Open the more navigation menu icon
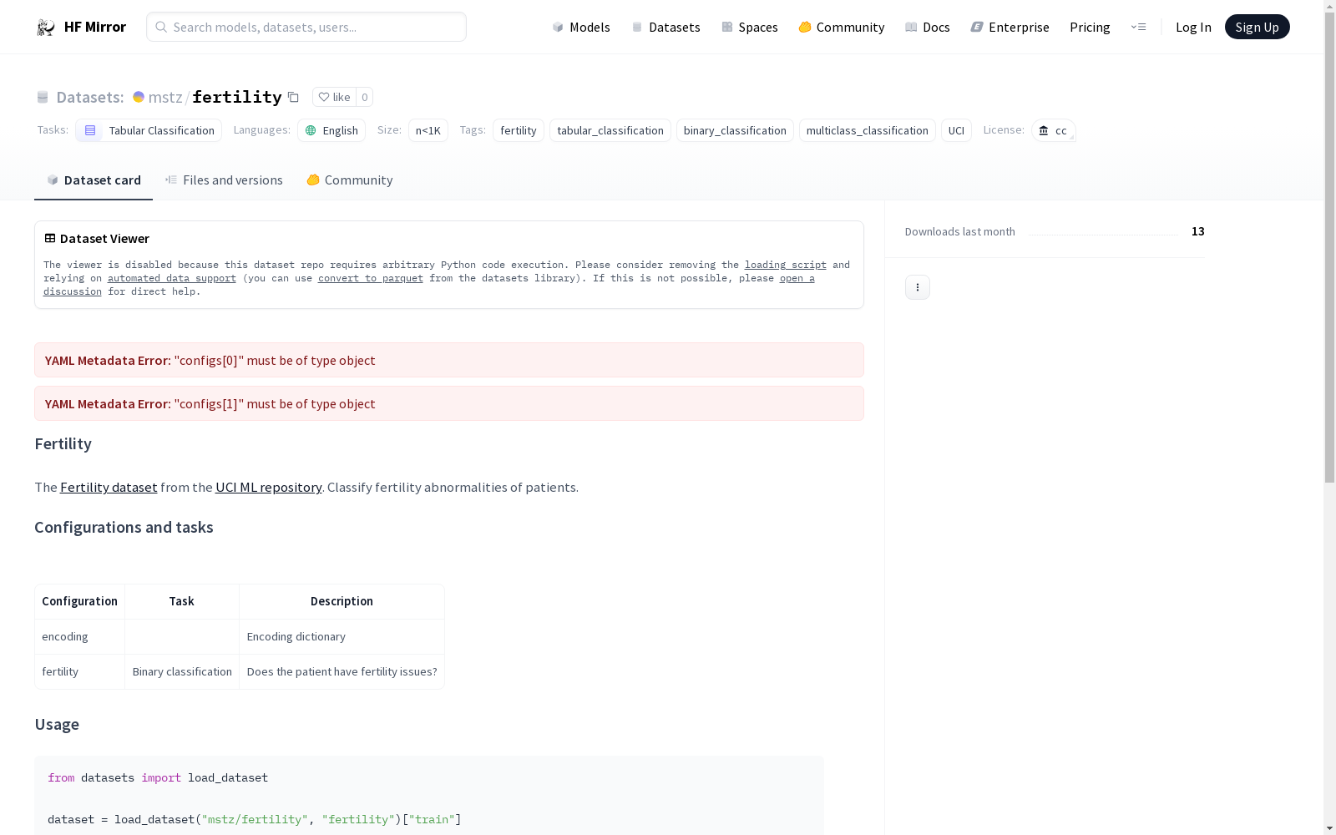Image resolution: width=1336 pixels, height=835 pixels. (1138, 27)
